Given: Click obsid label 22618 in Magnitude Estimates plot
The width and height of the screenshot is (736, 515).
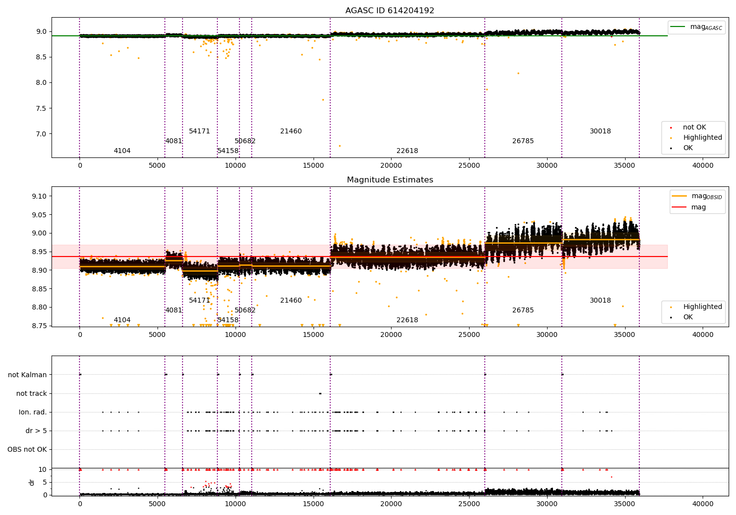Looking at the screenshot, I should (407, 320).
